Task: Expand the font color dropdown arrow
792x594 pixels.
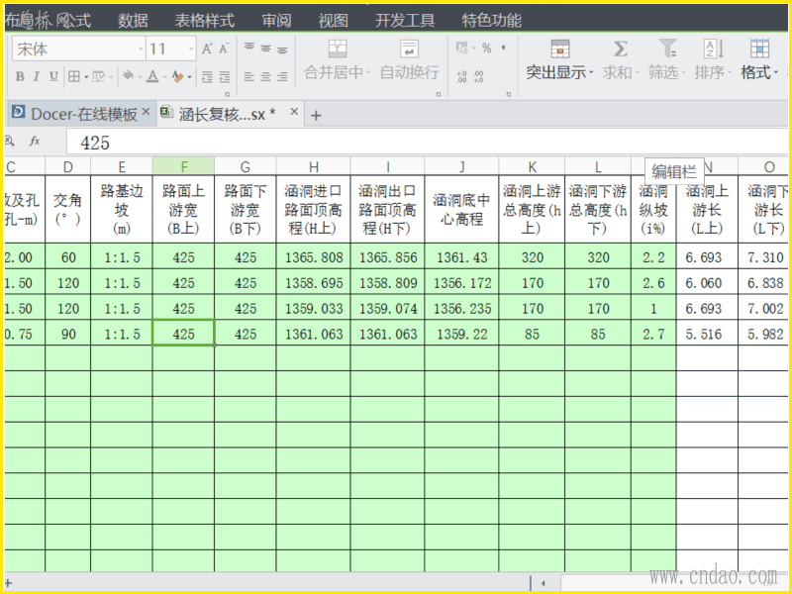Action: [x=164, y=77]
